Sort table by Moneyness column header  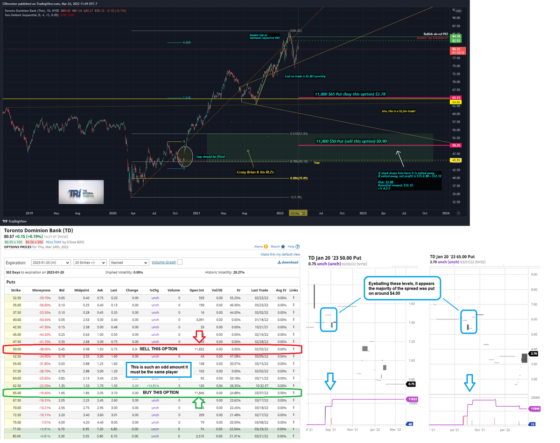coord(41,290)
